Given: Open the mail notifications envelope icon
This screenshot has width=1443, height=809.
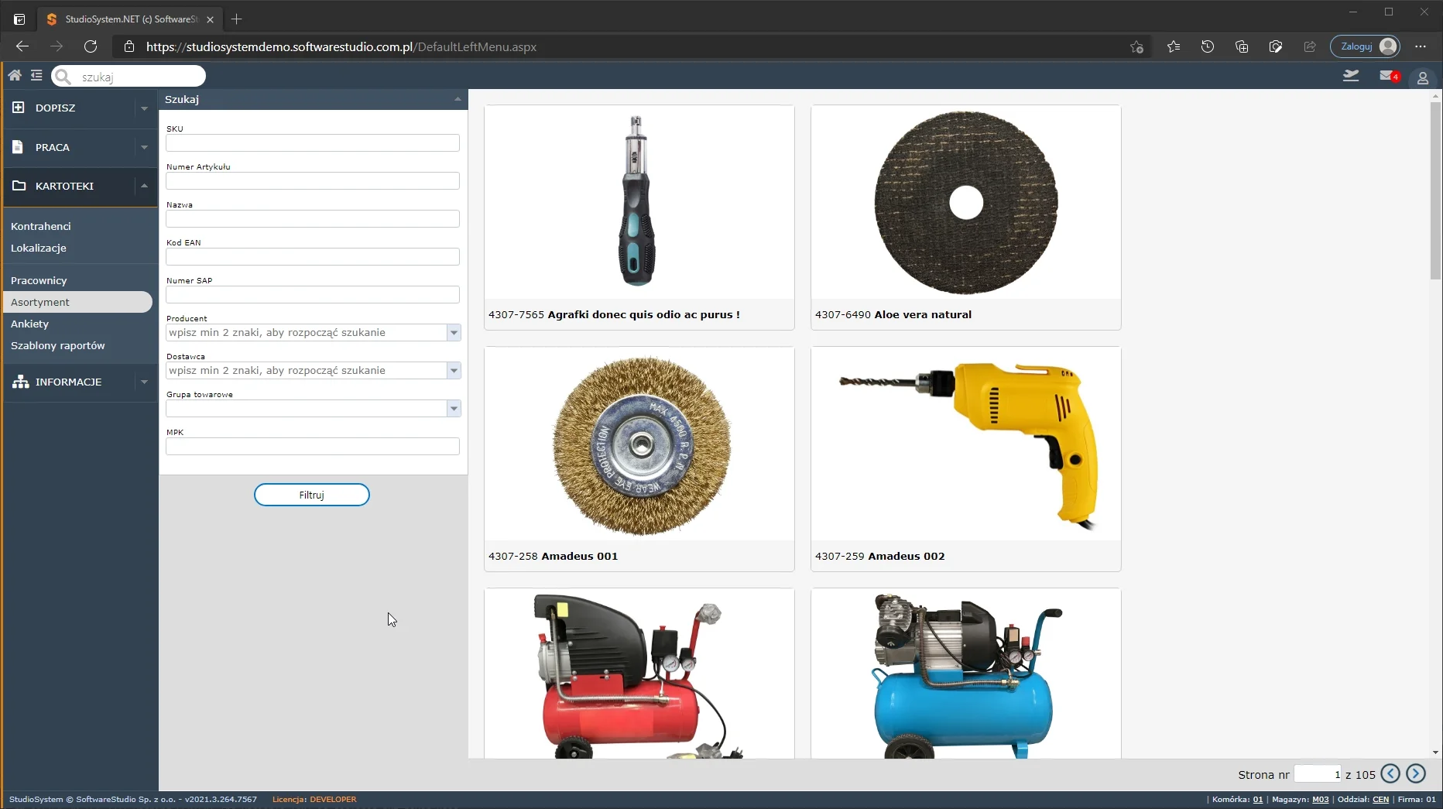Looking at the screenshot, I should [x=1387, y=76].
